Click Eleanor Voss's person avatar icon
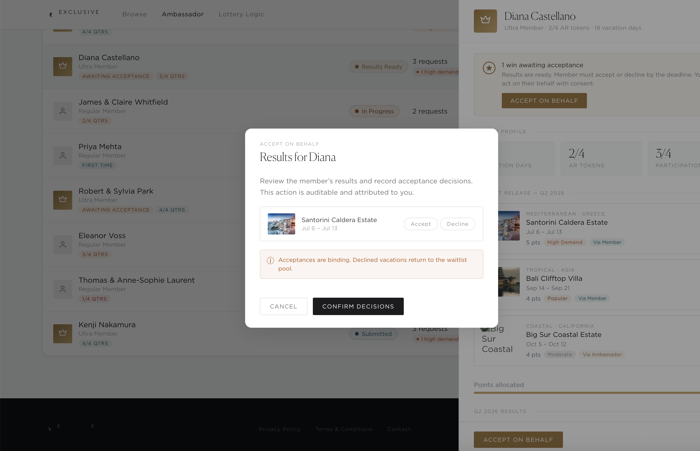This screenshot has height=451, width=700. 63,244
